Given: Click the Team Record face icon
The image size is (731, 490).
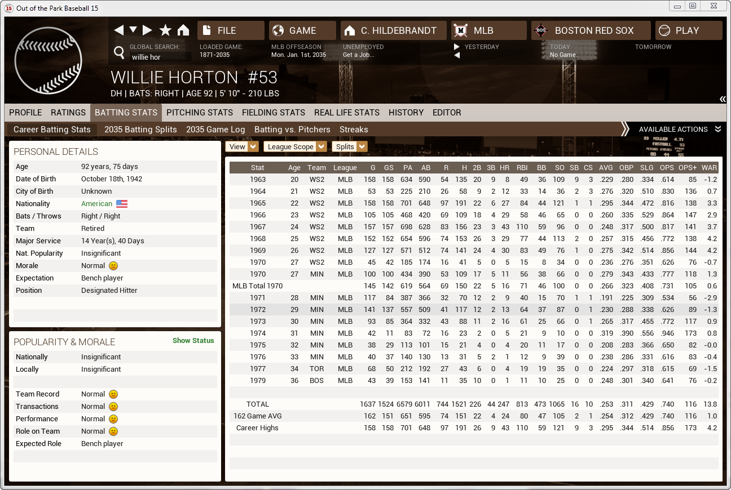Looking at the screenshot, I should point(113,394).
